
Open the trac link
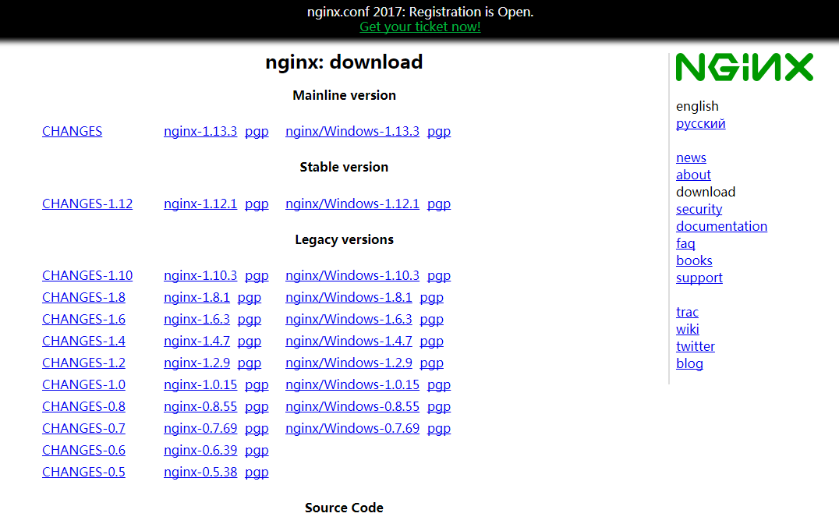(x=687, y=313)
